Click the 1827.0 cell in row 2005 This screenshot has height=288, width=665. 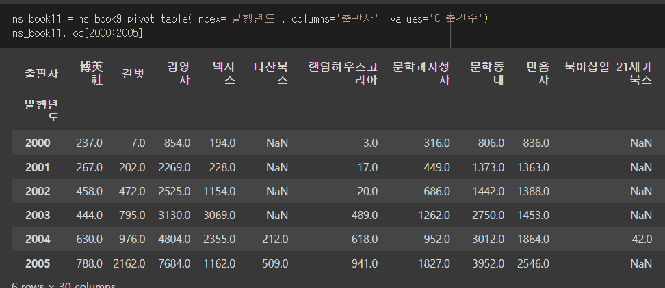434,264
